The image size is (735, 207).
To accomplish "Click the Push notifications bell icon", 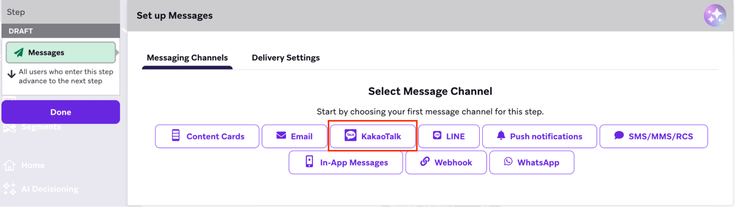I will coord(501,136).
